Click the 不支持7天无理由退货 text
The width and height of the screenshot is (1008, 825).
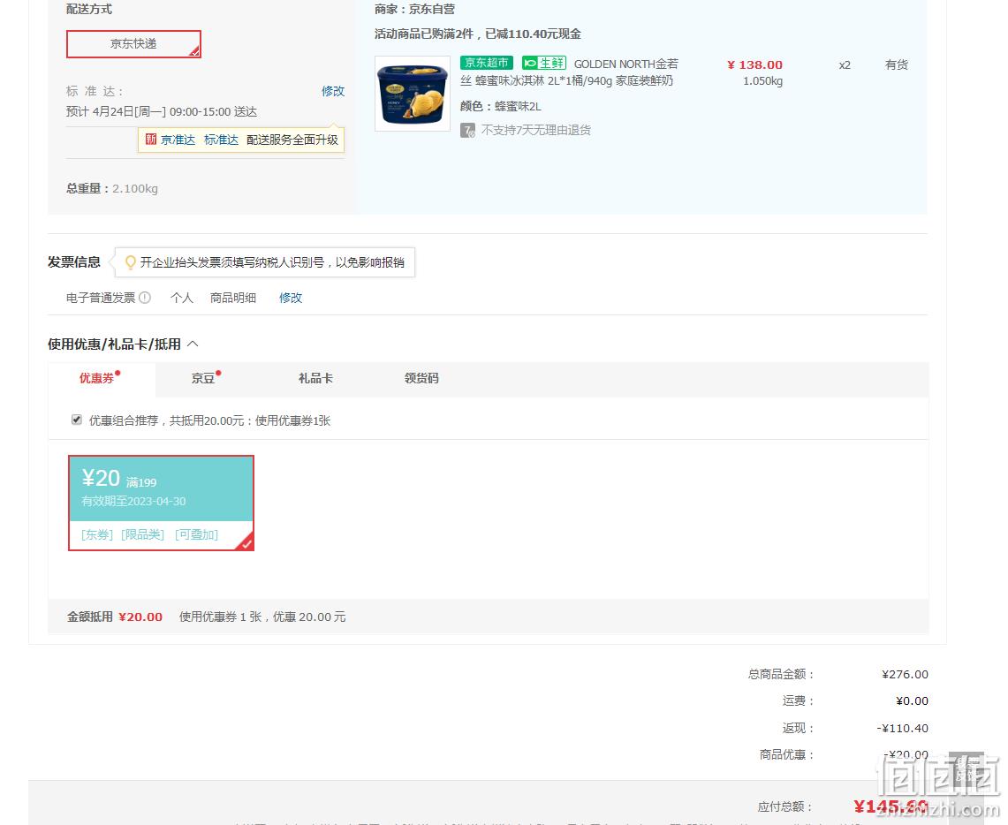tap(536, 131)
